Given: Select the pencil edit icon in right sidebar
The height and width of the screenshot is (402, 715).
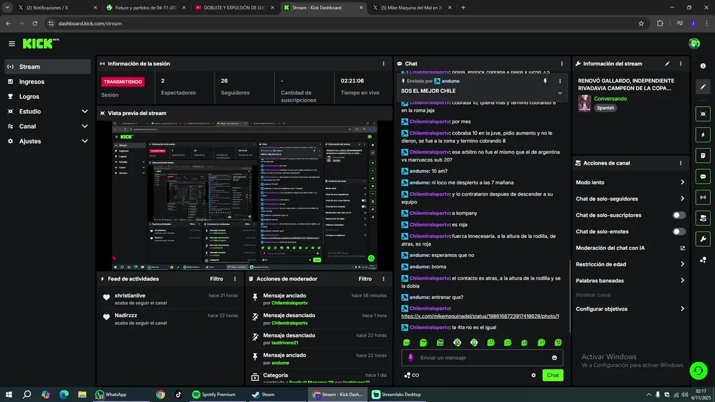Looking at the screenshot, I should tap(703, 87).
